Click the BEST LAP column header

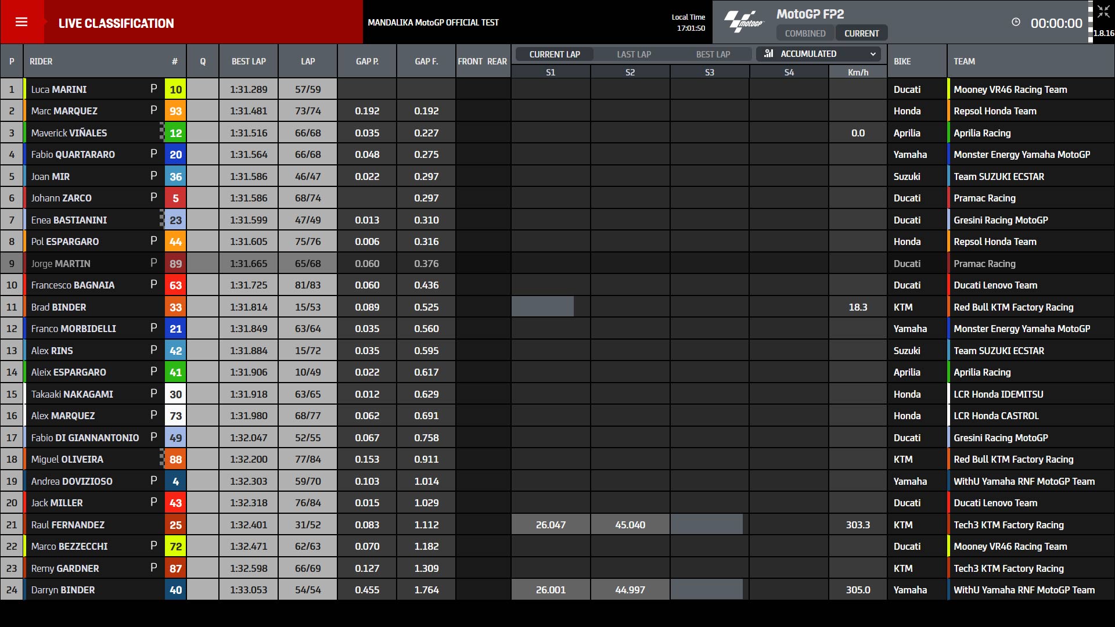click(x=249, y=61)
